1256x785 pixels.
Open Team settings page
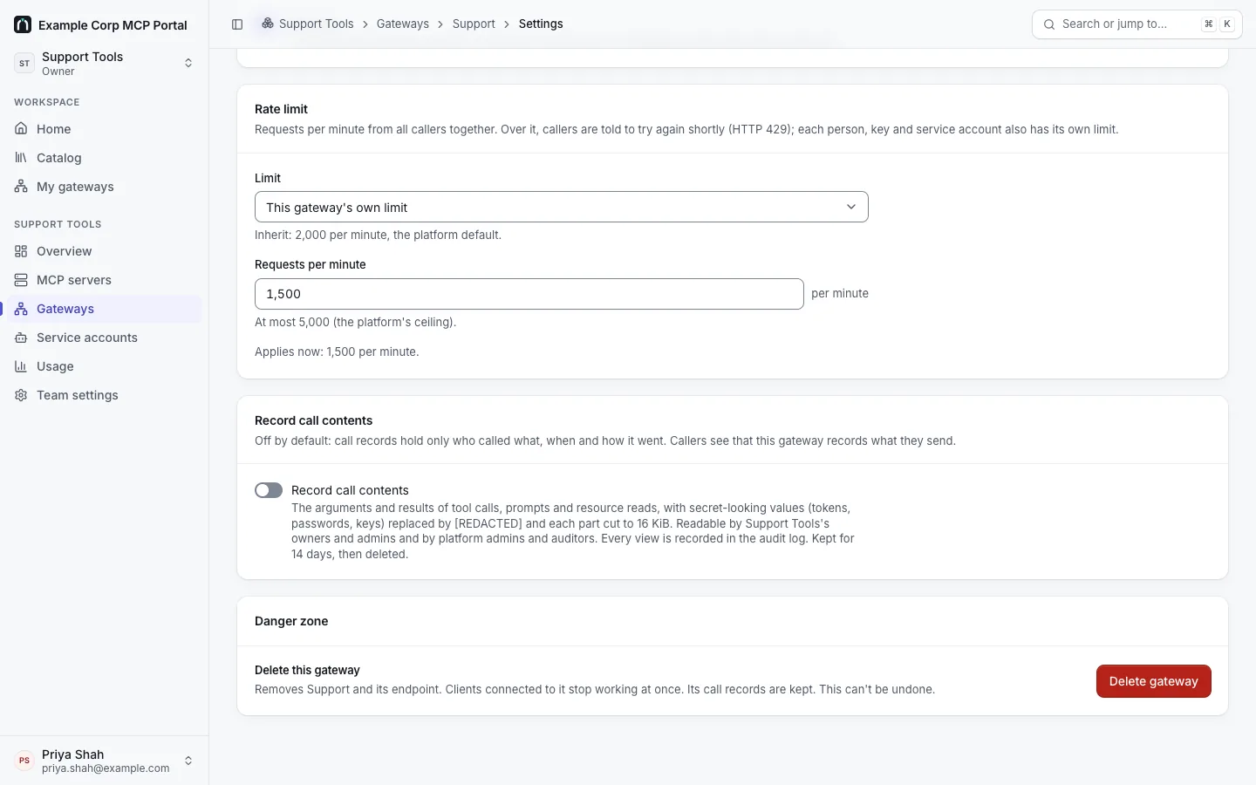(x=105, y=394)
